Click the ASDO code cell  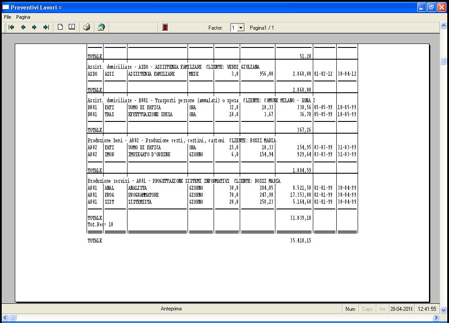point(93,74)
